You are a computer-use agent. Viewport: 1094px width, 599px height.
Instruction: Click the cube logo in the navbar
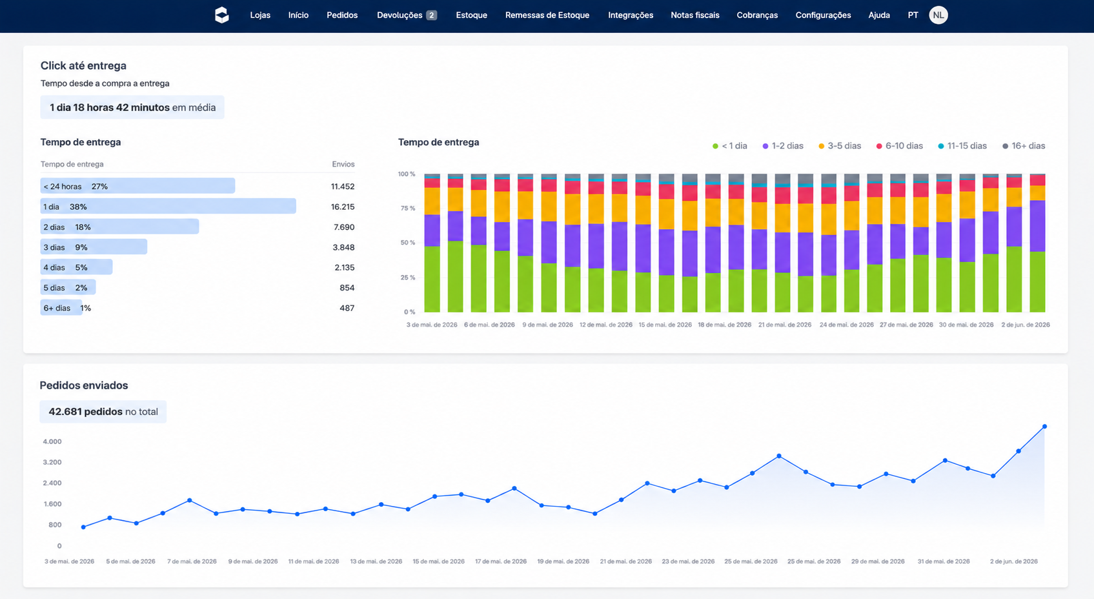coord(222,15)
